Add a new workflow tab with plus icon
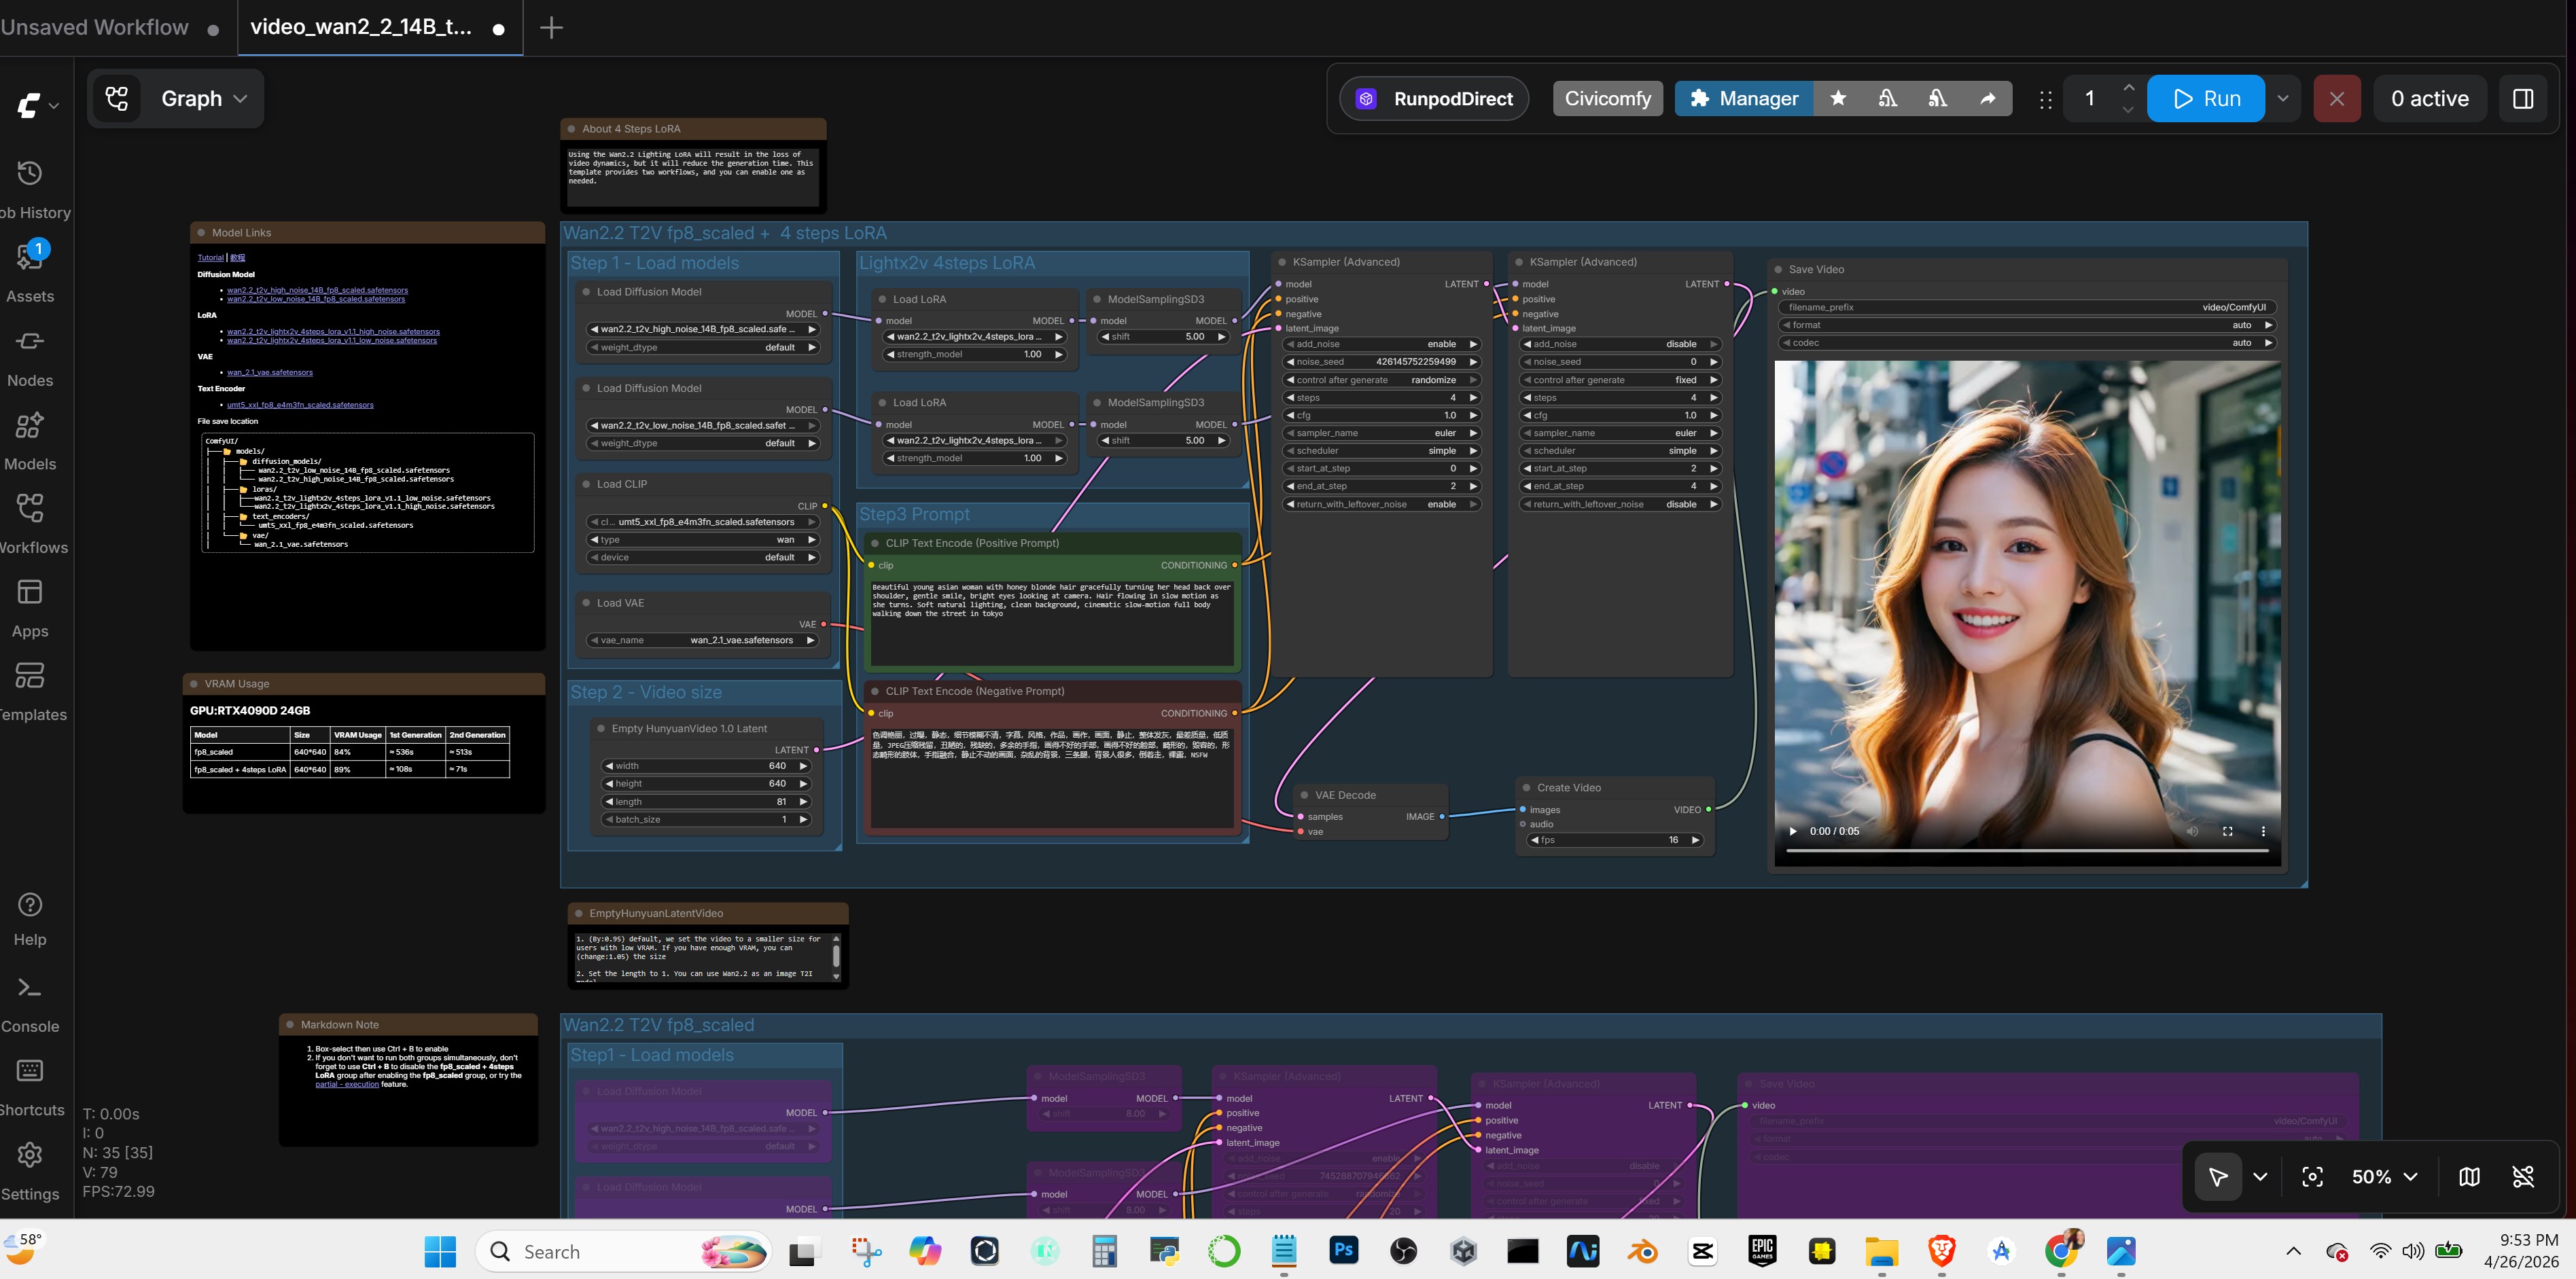The image size is (2576, 1279). pyautogui.click(x=551, y=27)
